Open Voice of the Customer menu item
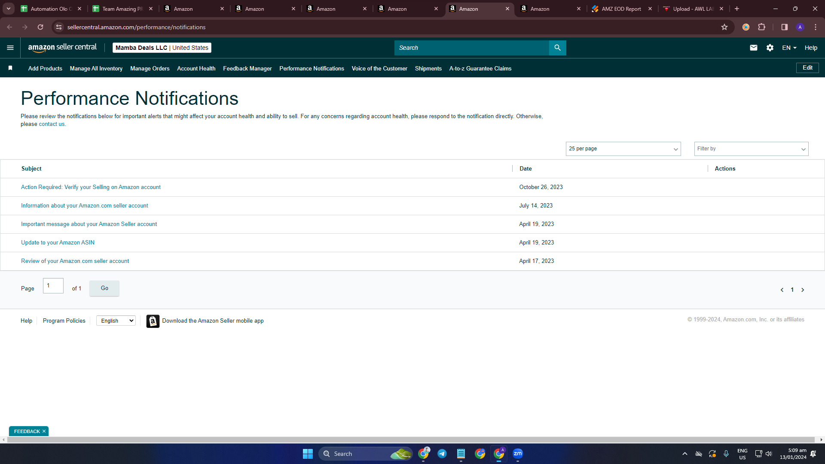Screen dimensions: 825x464 pyautogui.click(x=379, y=68)
